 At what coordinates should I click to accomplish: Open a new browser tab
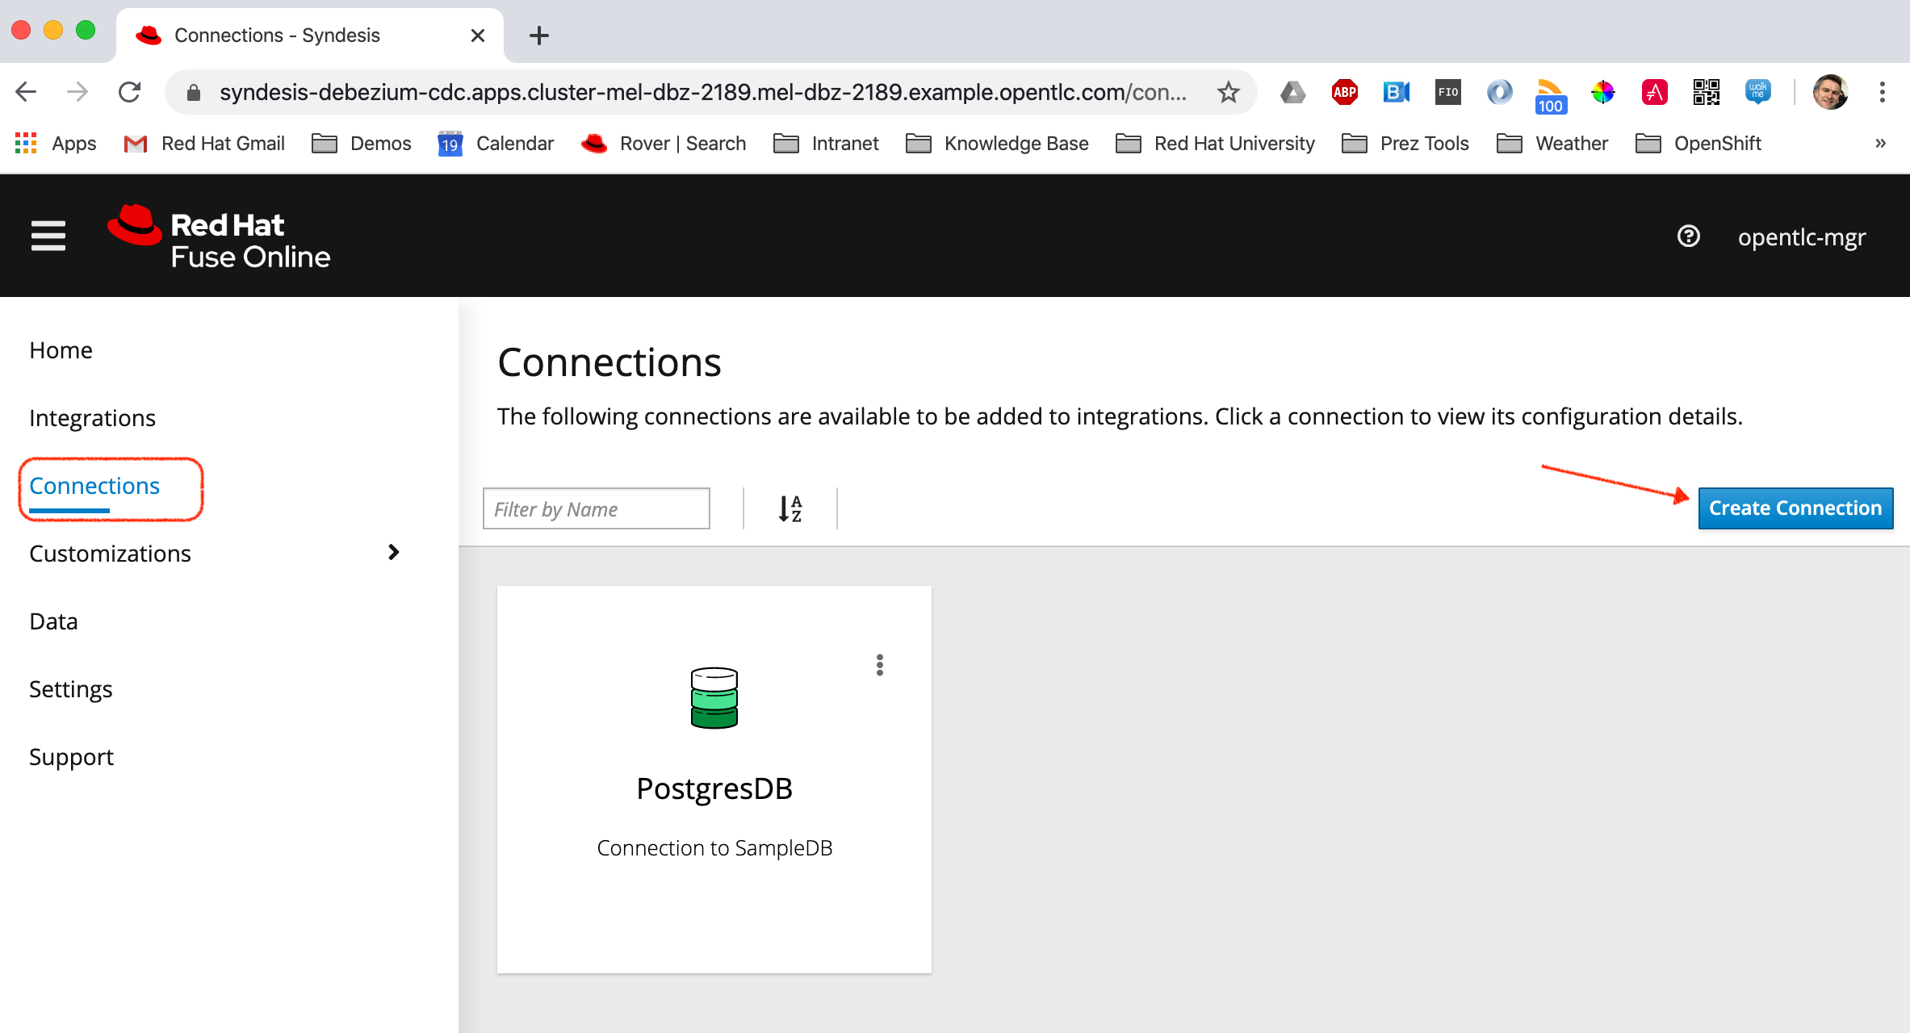point(538,36)
